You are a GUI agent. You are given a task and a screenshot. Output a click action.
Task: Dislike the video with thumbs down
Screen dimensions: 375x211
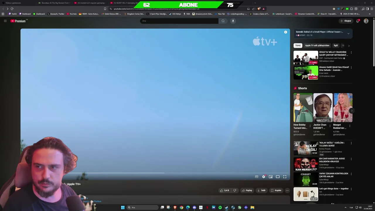point(234,190)
